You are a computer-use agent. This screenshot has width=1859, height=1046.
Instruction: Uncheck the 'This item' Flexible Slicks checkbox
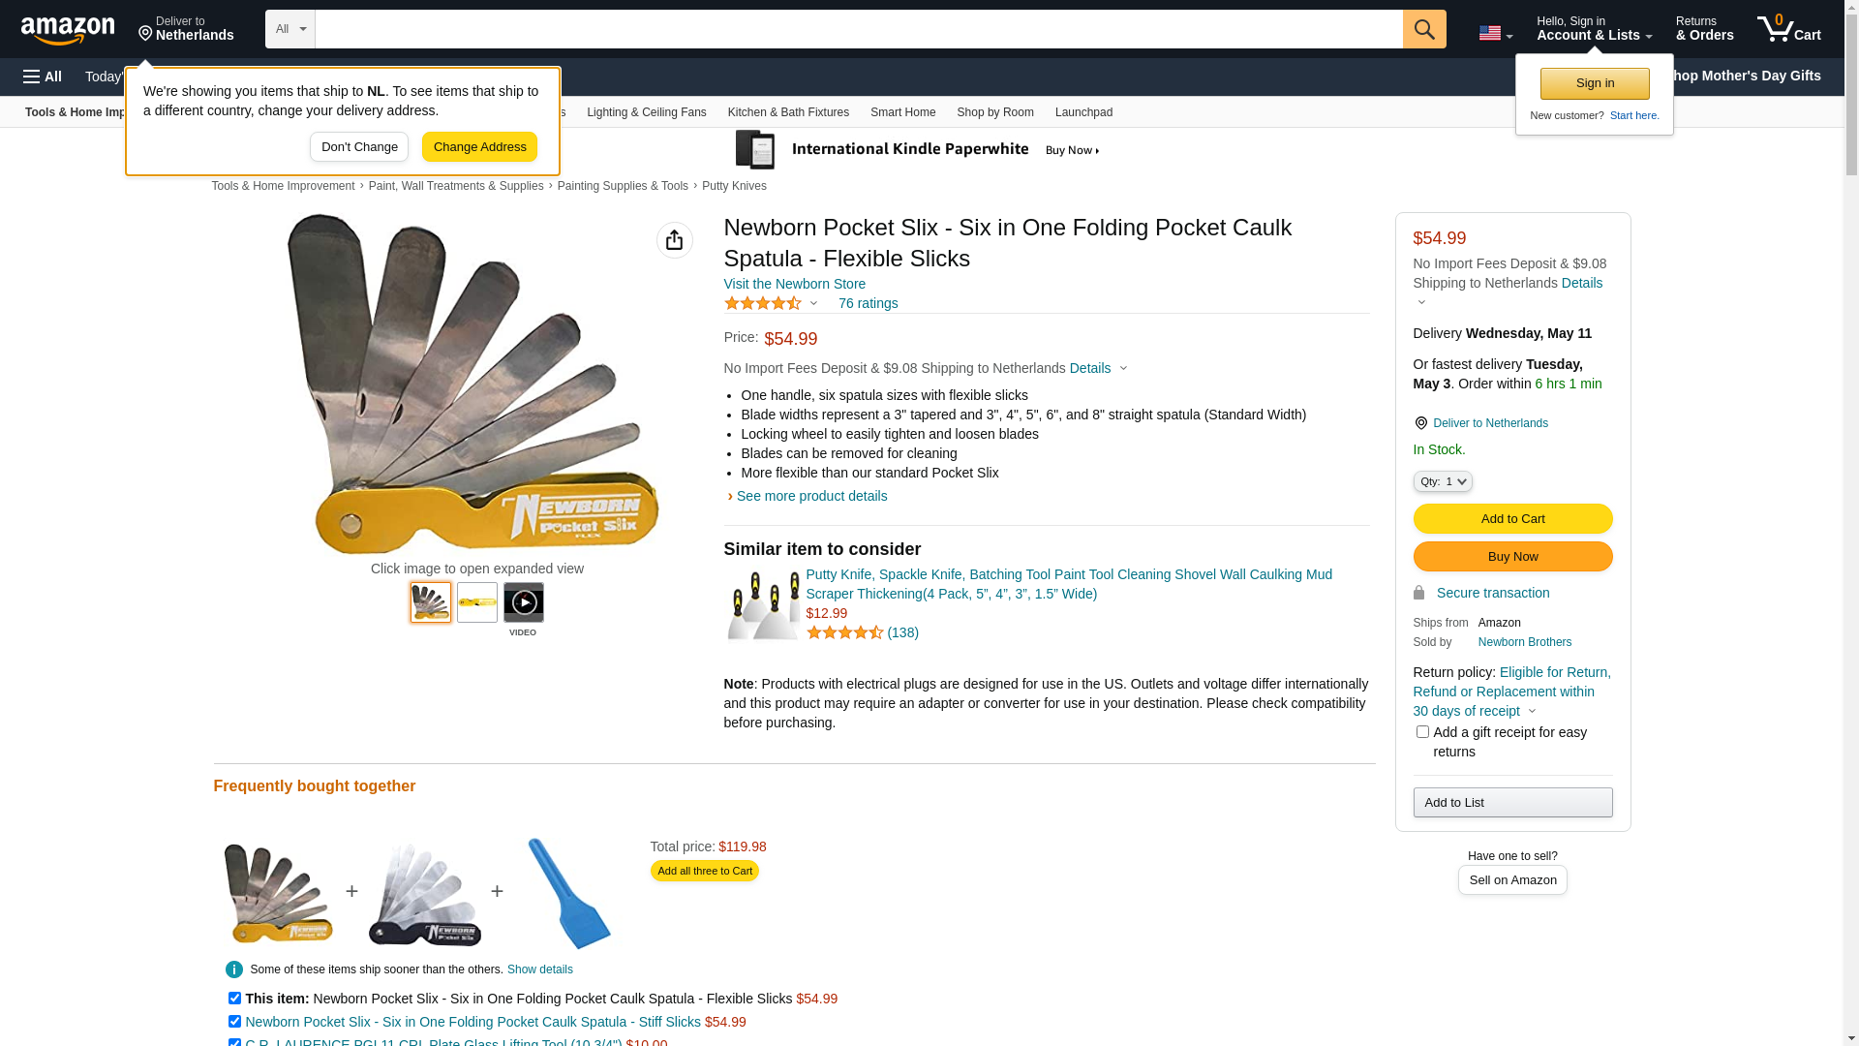coord(234,999)
